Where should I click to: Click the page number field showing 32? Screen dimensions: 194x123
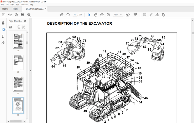tap(74, 15)
